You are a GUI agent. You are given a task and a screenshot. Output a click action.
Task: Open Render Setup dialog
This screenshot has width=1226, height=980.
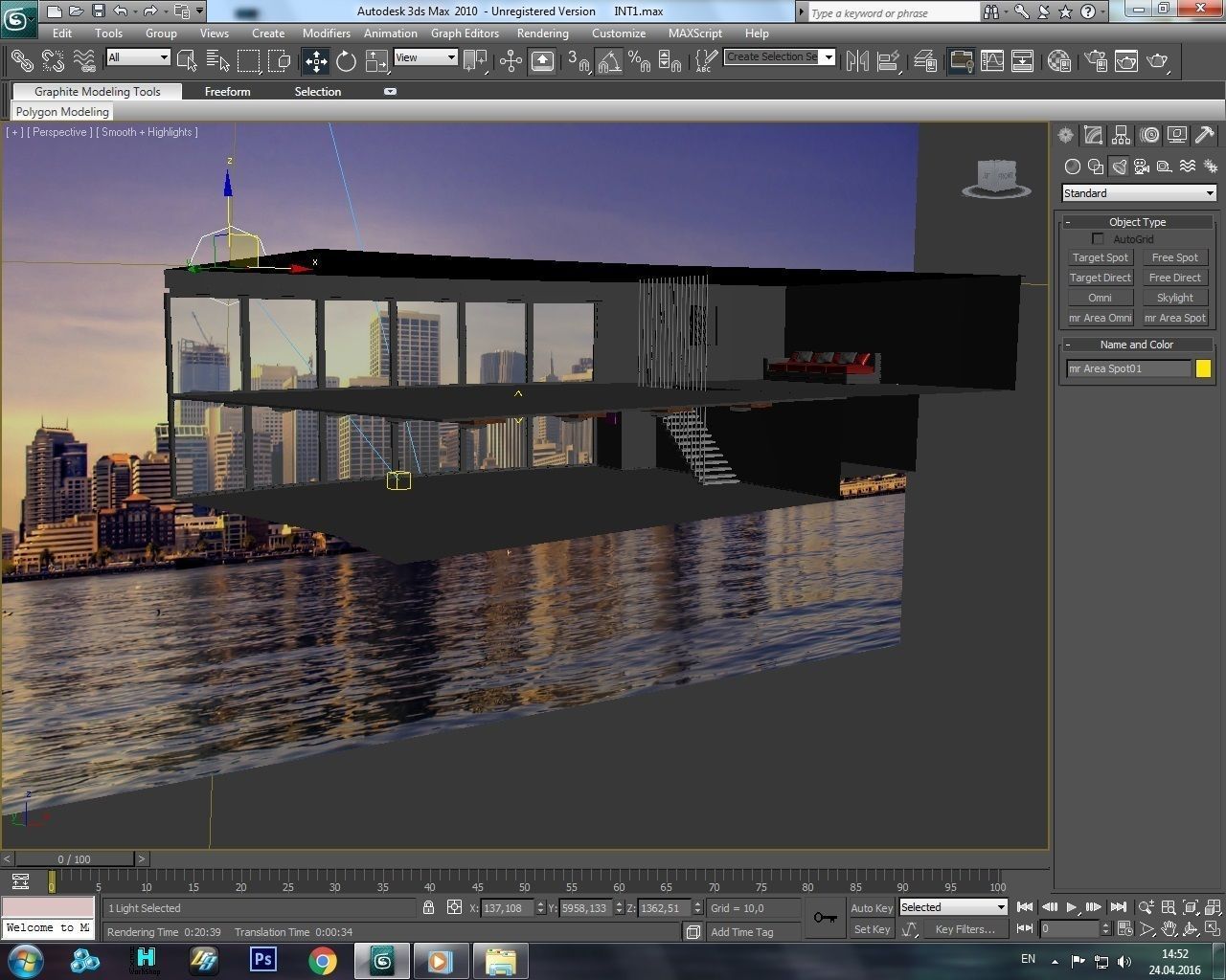[x=1095, y=61]
